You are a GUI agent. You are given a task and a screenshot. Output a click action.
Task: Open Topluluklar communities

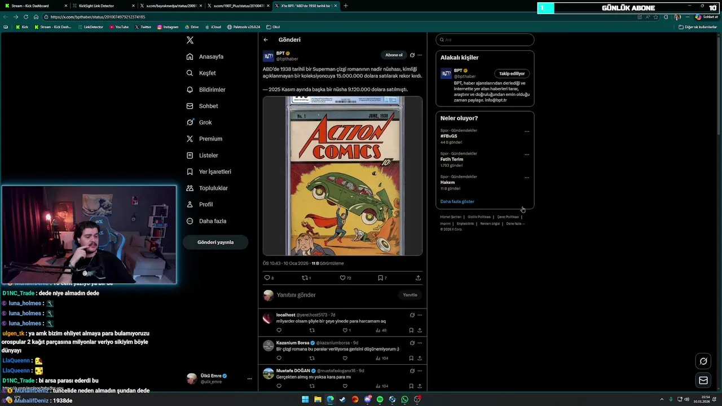pyautogui.click(x=206, y=188)
